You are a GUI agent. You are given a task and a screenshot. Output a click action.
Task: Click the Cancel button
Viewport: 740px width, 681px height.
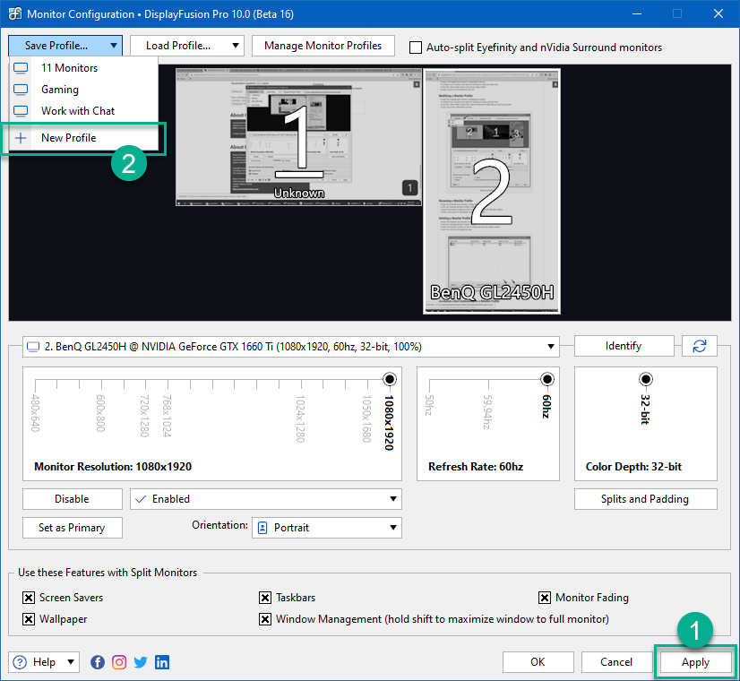[617, 662]
